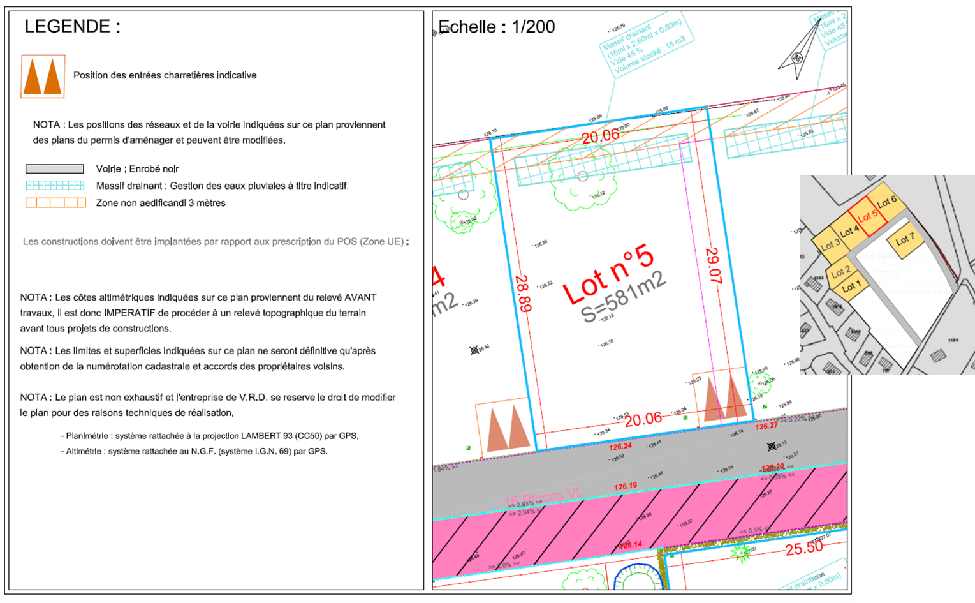Click the red 126.27 elevation near the road
This screenshot has width=975, height=603.
[x=766, y=426]
